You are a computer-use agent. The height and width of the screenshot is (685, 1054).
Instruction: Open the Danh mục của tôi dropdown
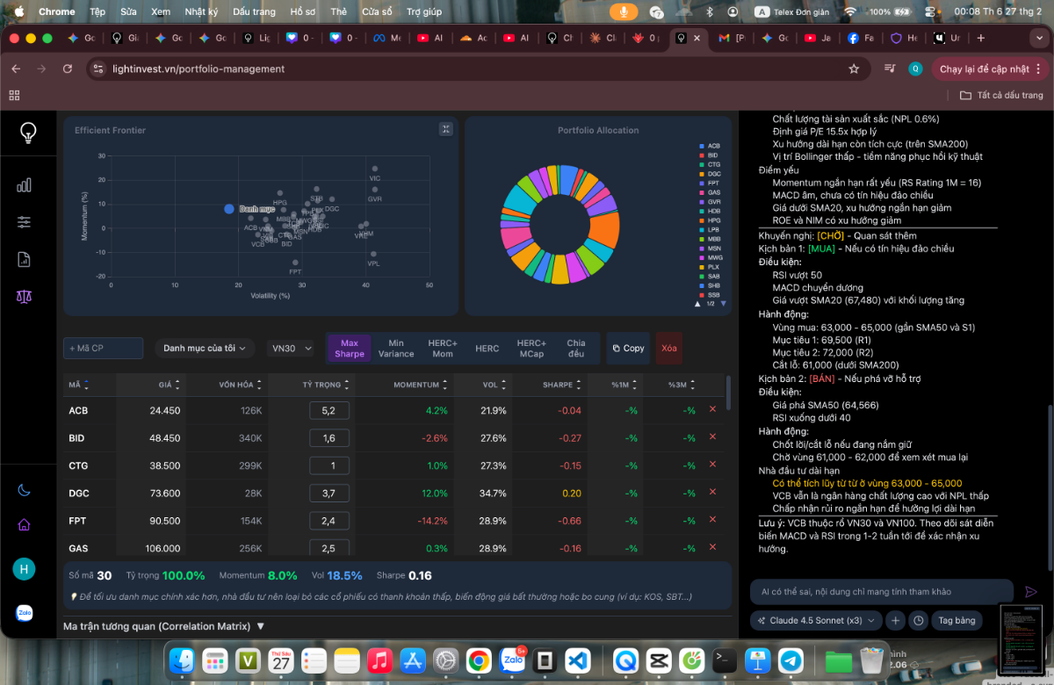(x=206, y=349)
